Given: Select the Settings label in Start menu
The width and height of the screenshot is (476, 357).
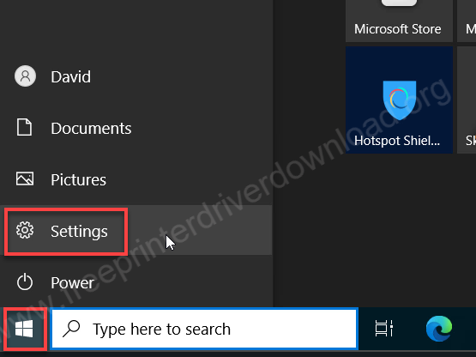Looking at the screenshot, I should (79, 232).
